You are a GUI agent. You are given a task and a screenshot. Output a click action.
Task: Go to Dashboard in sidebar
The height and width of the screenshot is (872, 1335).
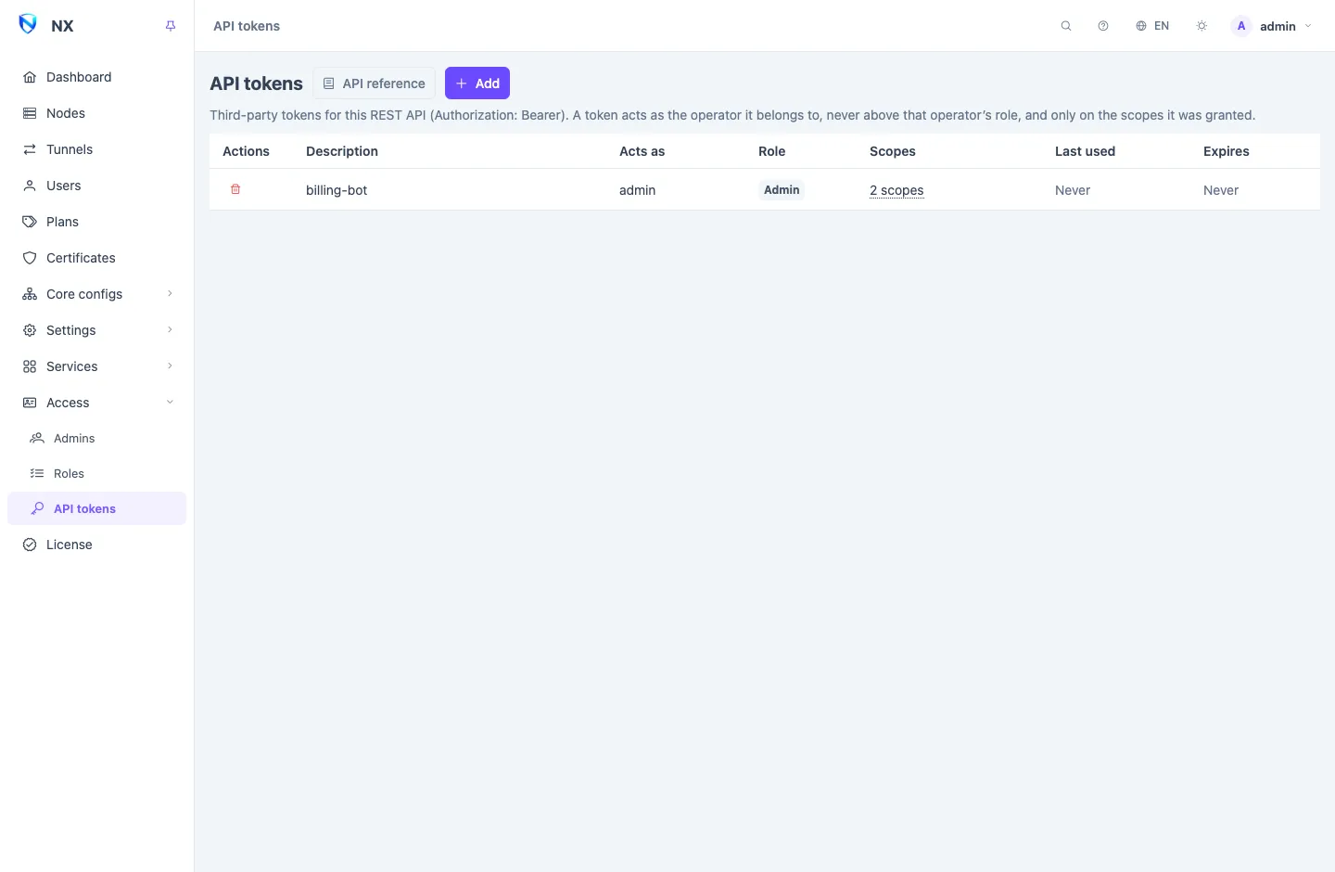96,77
